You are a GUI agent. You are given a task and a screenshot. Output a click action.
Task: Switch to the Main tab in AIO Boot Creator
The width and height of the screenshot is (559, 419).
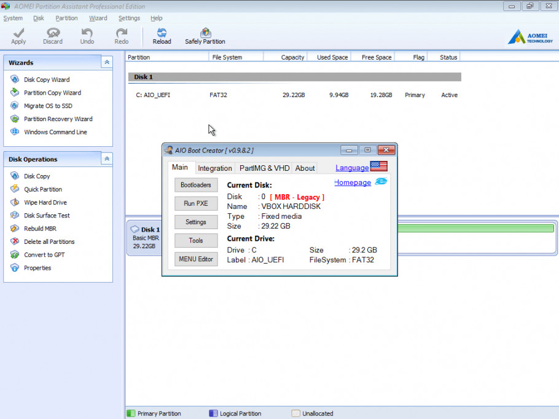pyautogui.click(x=180, y=167)
